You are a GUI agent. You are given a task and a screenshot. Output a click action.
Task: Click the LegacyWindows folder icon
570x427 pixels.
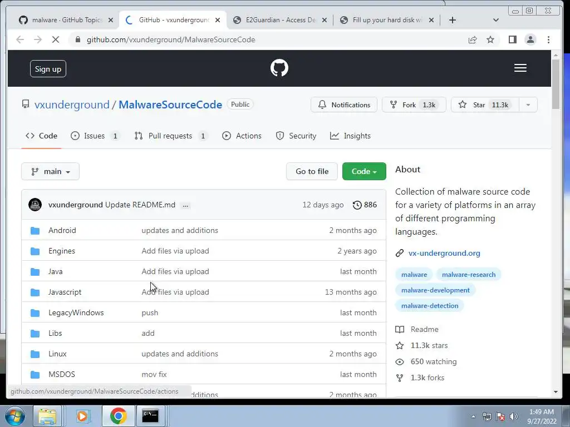click(35, 312)
